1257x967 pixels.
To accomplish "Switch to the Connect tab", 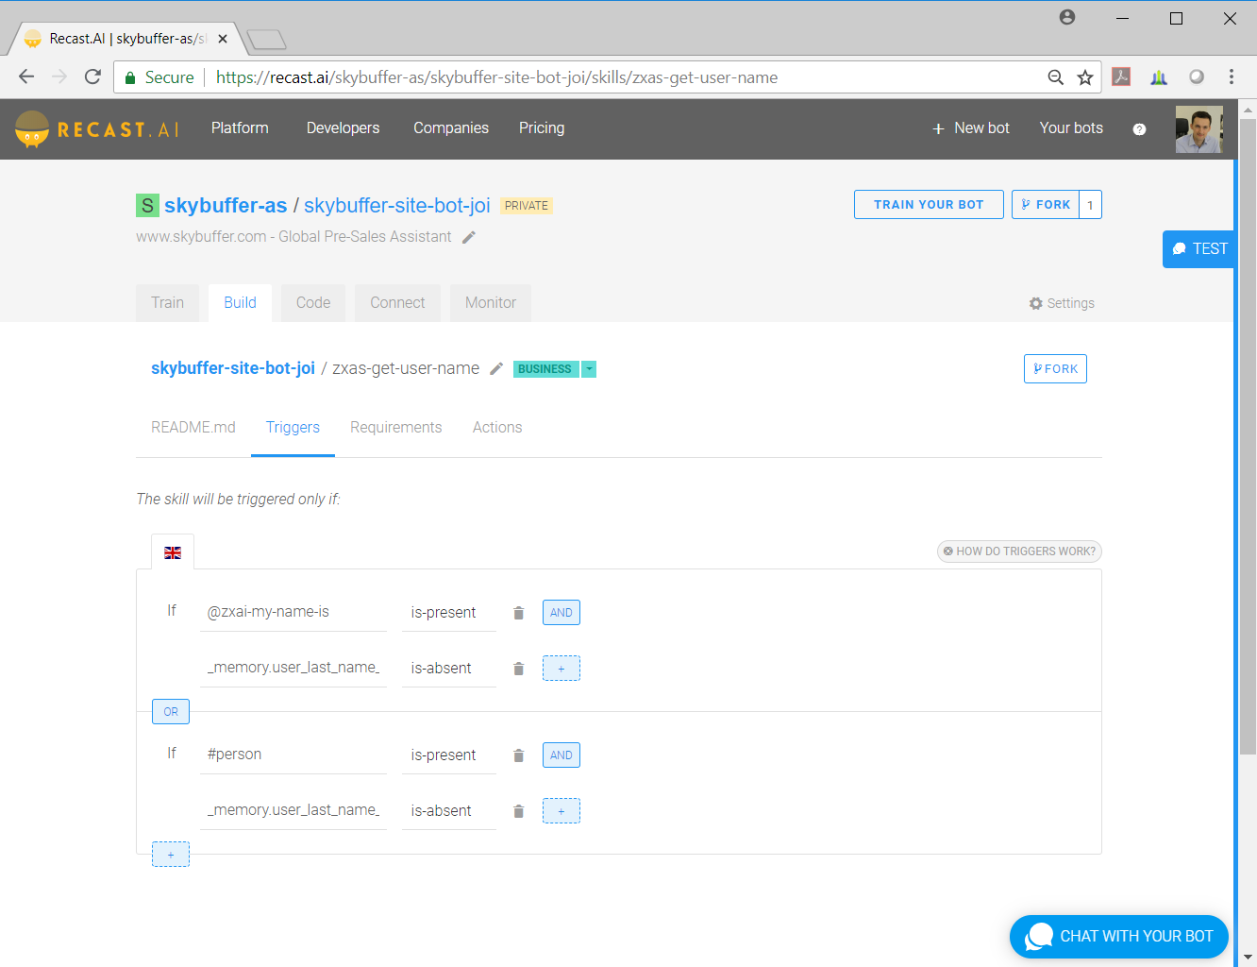I will tap(397, 303).
